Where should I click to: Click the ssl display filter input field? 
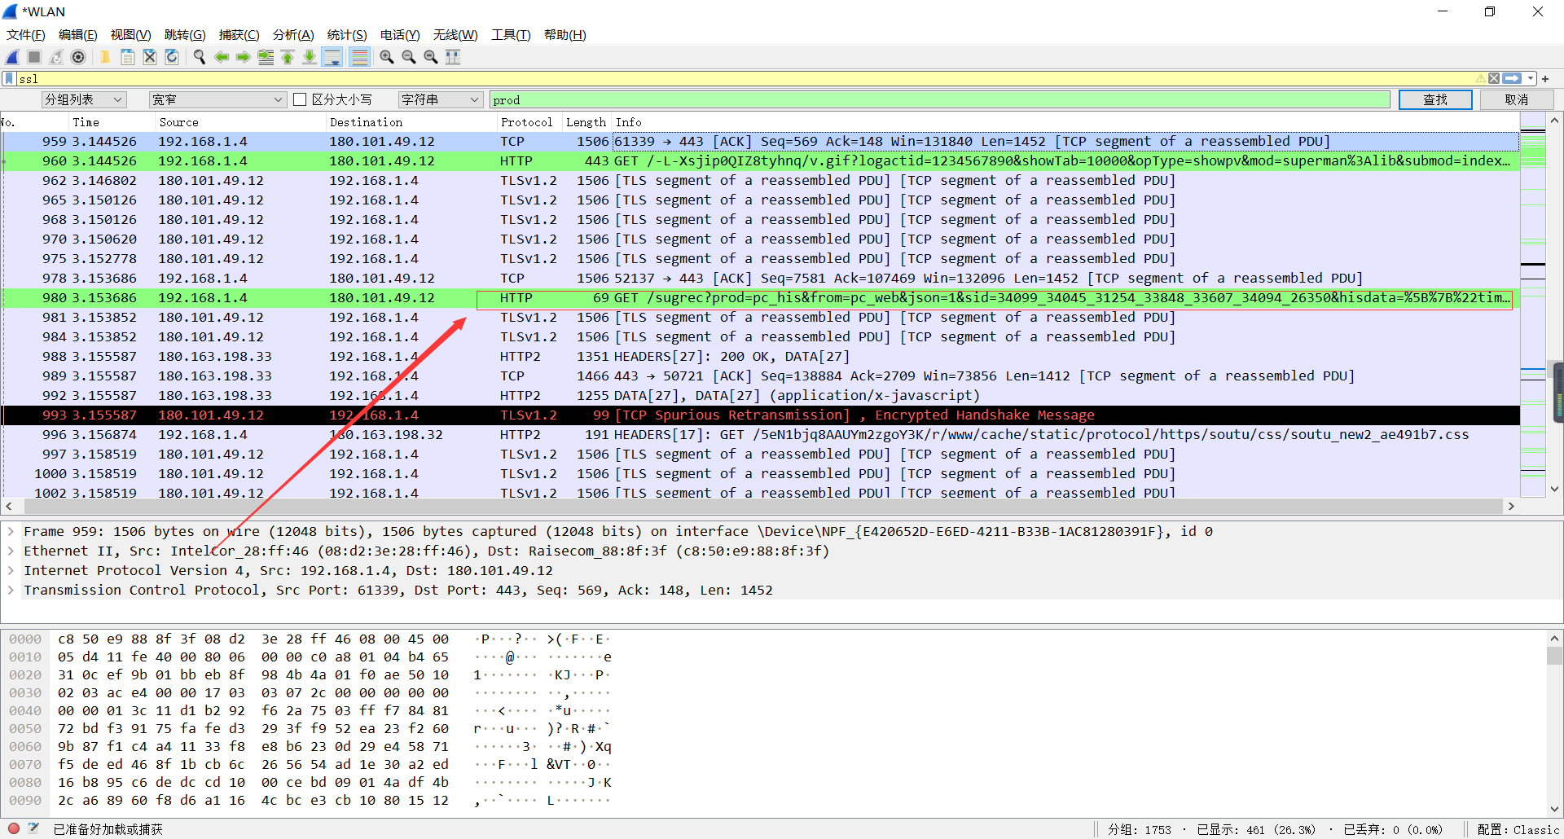[745, 78]
